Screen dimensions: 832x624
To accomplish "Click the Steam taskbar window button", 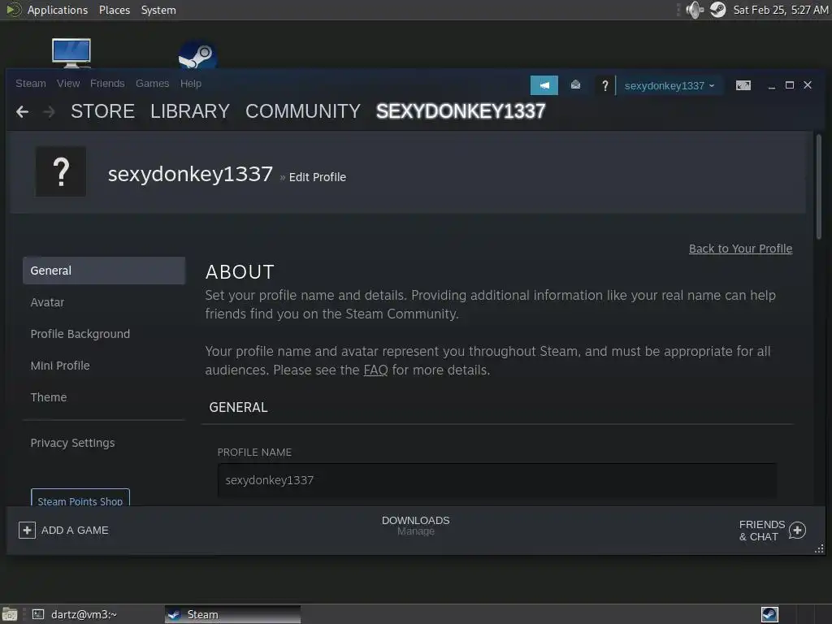I will (233, 614).
